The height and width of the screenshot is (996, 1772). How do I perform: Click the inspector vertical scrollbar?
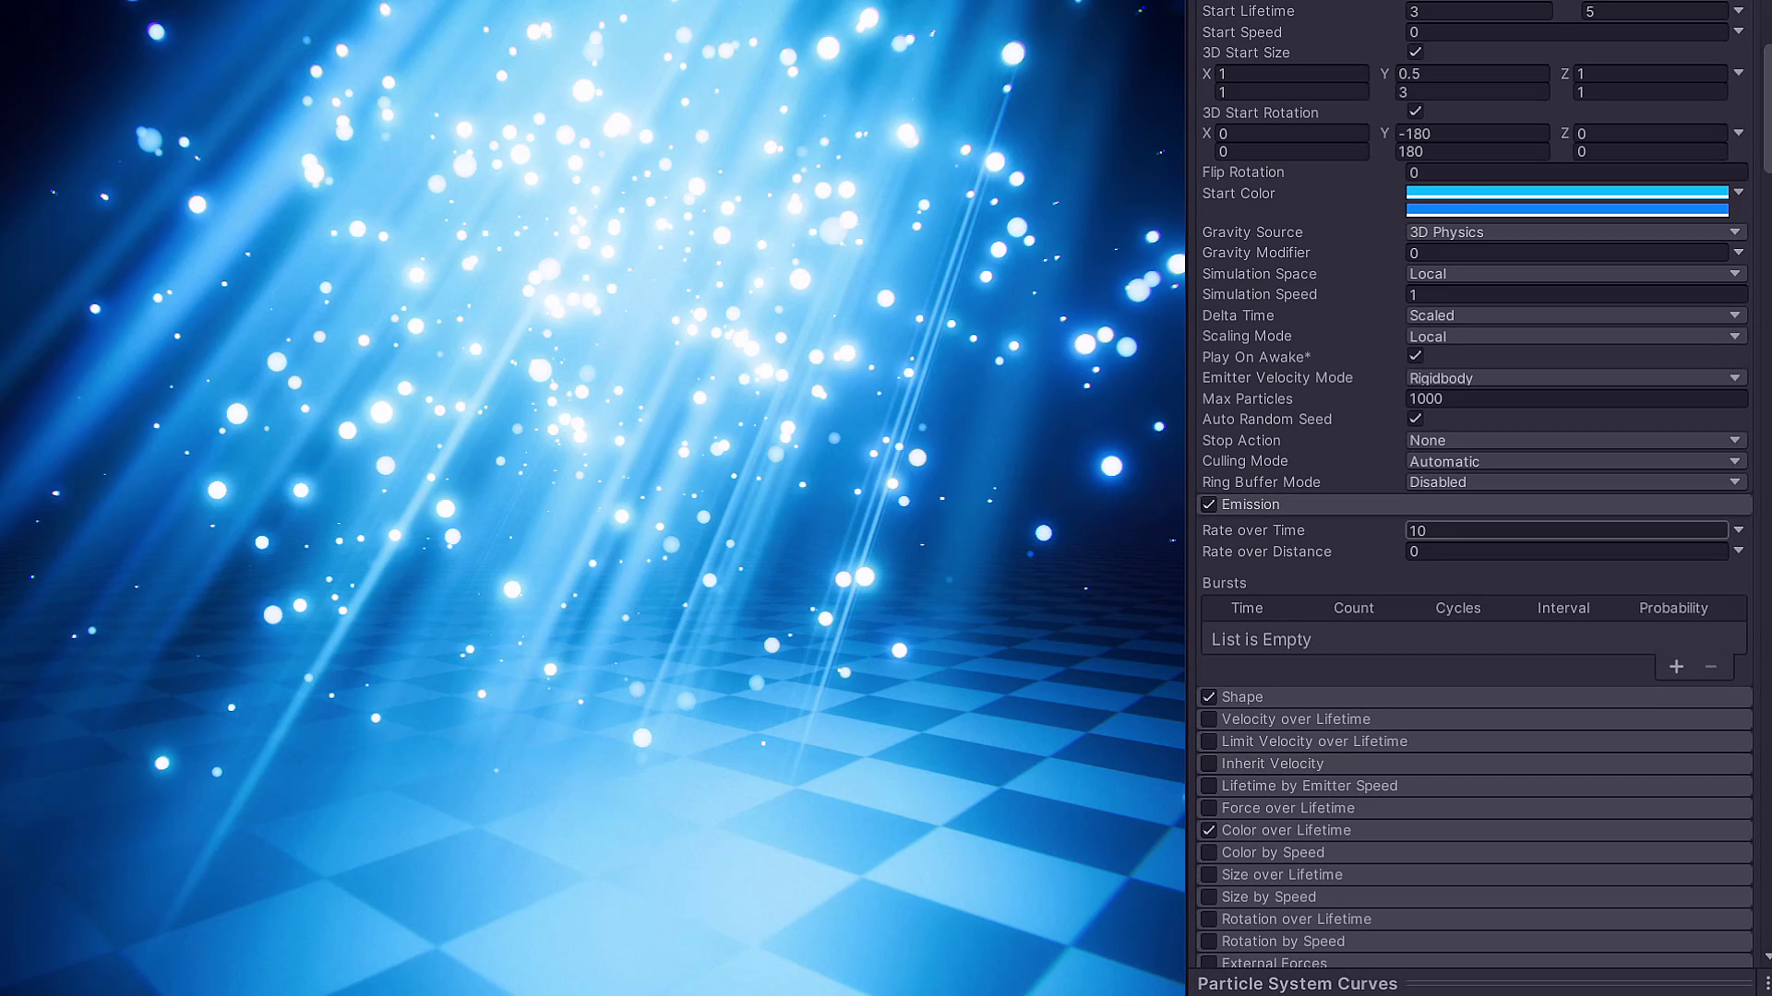click(x=1766, y=109)
